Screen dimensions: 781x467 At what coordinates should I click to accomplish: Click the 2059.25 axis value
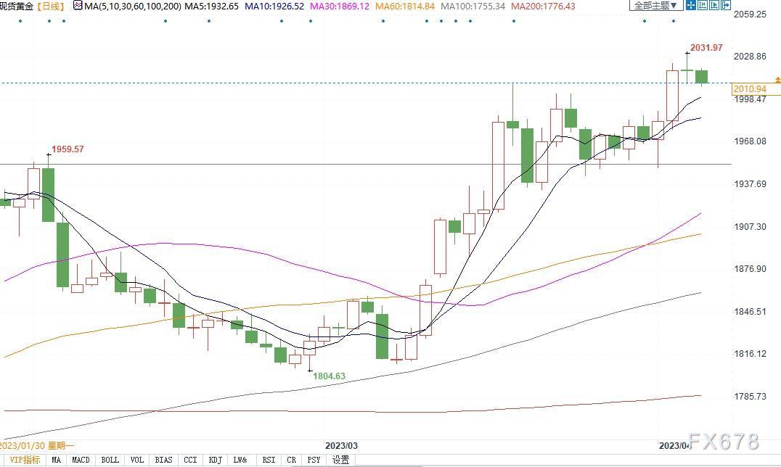click(750, 14)
